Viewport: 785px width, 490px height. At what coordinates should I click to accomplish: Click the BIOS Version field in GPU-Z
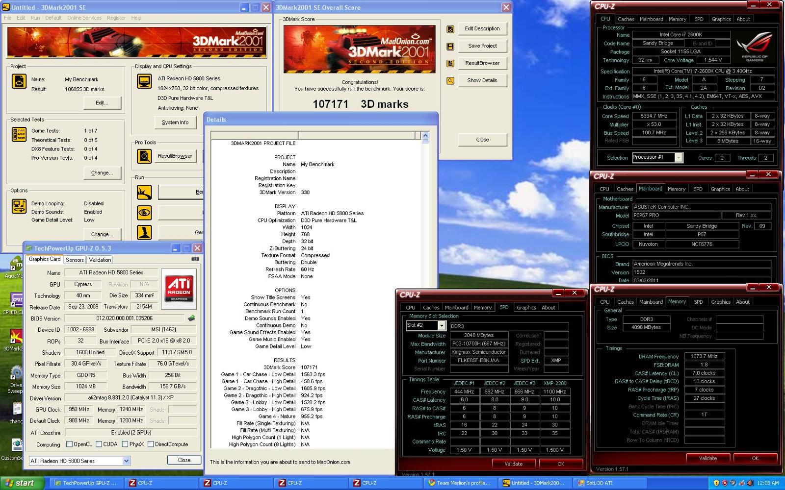pos(124,318)
